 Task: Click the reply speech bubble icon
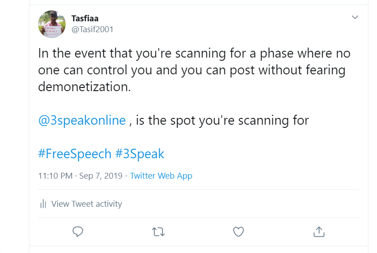coord(78,232)
